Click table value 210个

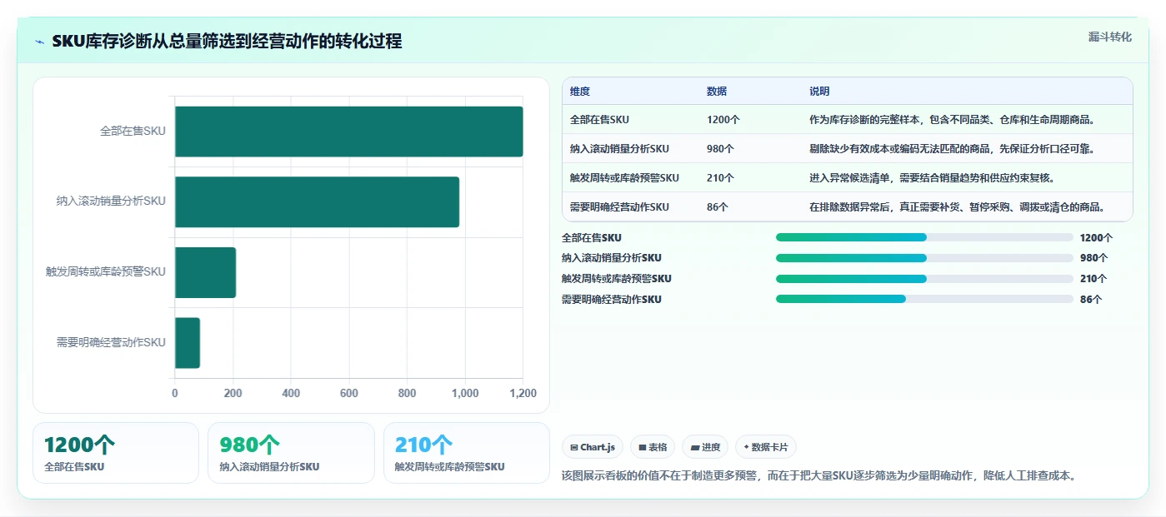point(720,178)
